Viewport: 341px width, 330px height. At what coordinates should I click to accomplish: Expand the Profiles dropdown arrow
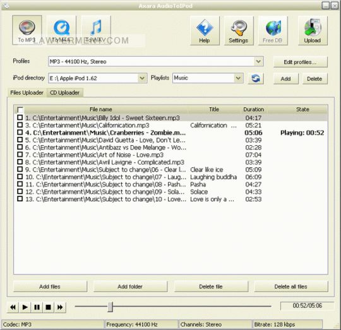[258, 61]
